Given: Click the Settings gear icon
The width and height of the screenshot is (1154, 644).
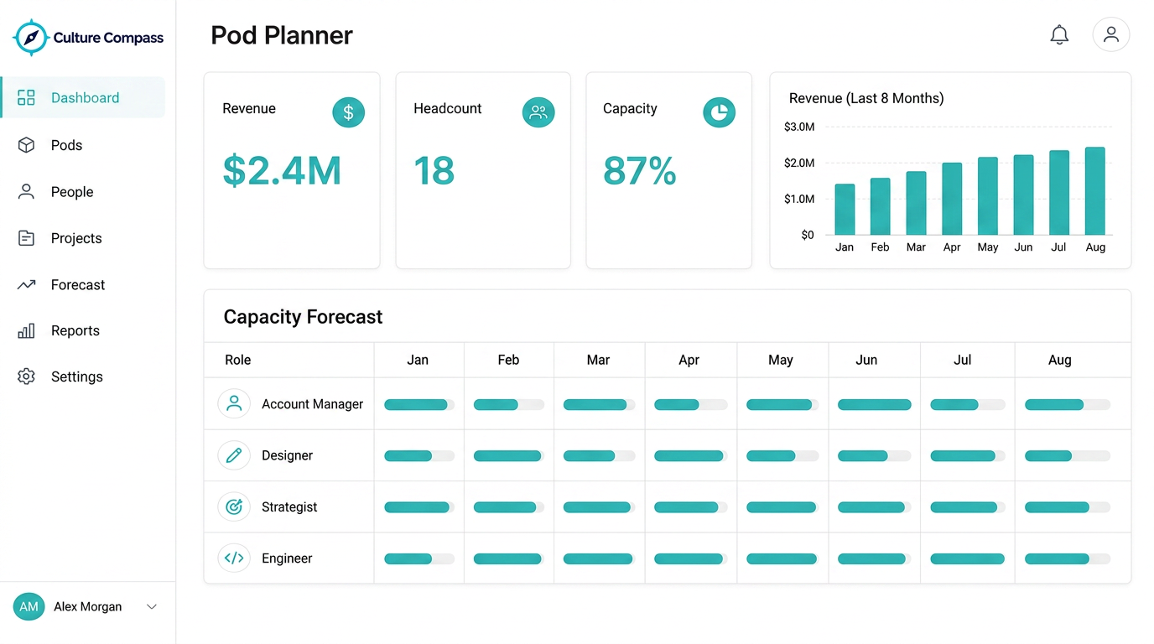Looking at the screenshot, I should (x=26, y=377).
